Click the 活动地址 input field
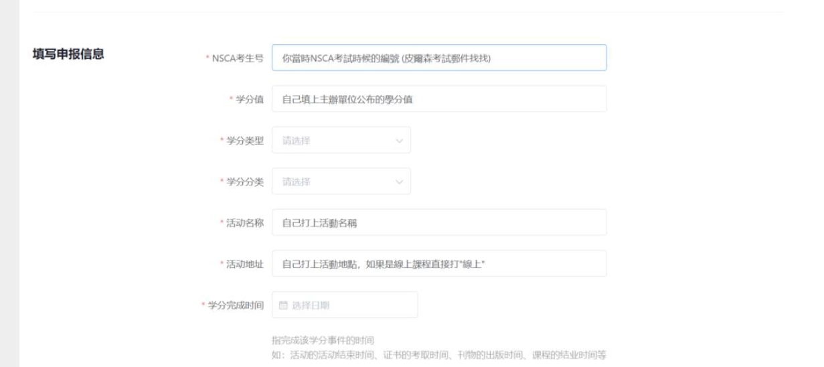 coord(439,263)
